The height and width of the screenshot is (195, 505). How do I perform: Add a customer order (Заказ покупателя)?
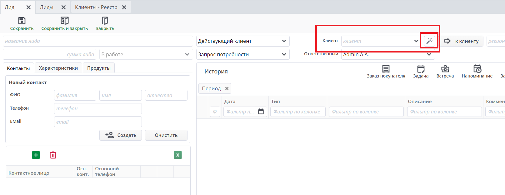click(386, 69)
